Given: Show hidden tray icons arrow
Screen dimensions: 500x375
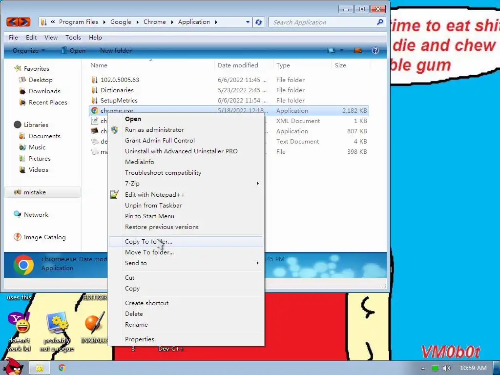Looking at the screenshot, I should (423, 368).
